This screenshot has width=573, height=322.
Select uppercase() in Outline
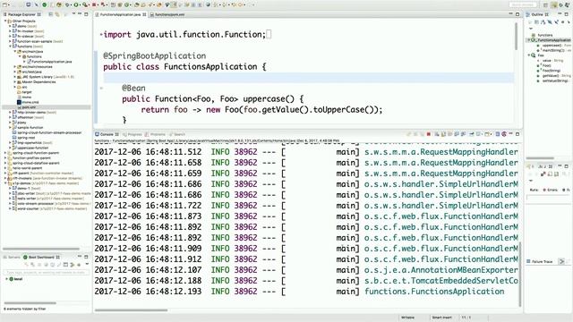[x=554, y=46]
